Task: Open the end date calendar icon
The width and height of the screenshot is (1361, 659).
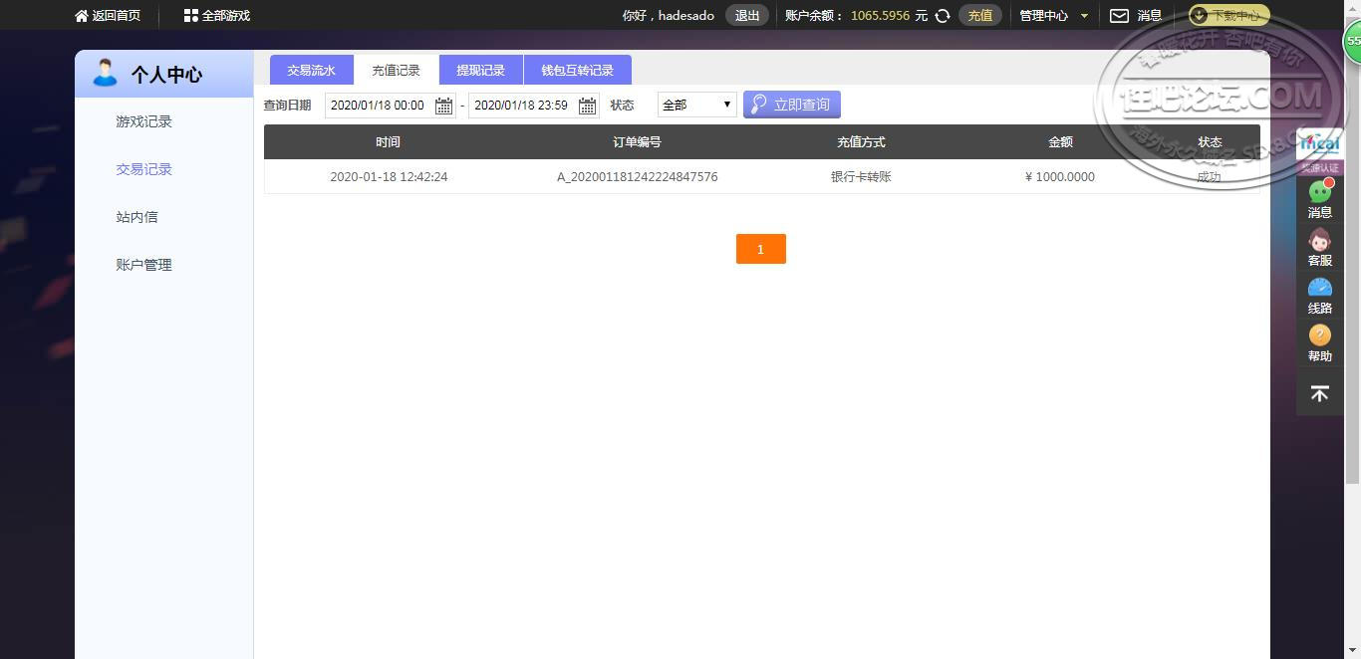Action: click(x=587, y=106)
